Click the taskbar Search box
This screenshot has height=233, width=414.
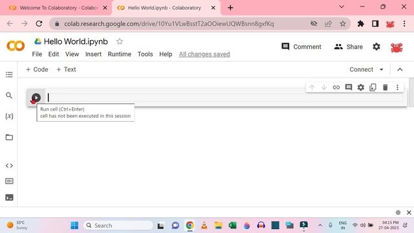(x=118, y=225)
